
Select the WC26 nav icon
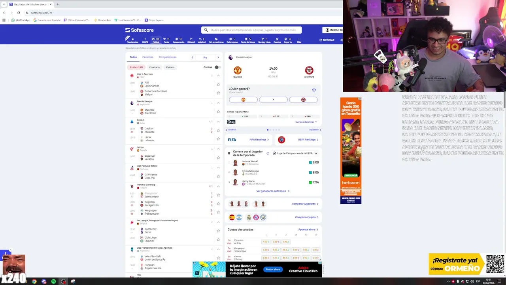pyautogui.click(x=145, y=40)
